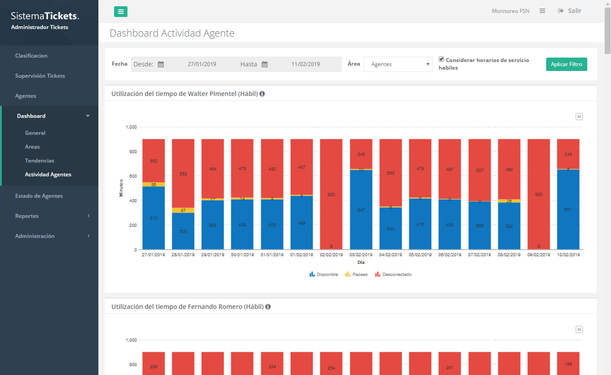Click red Desconectado bar for 02/02/2019
611x375 pixels.
point(331,194)
